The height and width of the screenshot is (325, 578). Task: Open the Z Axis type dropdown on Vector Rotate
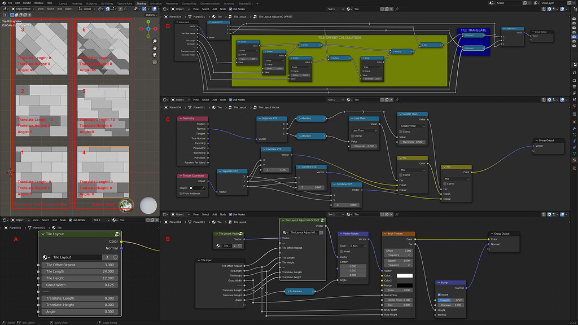click(357, 246)
